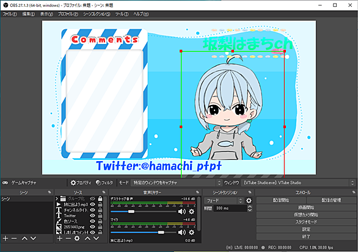This screenshot has height=252, width=358.
Task: Click the text icon of the Twitter source
Action: point(59,215)
